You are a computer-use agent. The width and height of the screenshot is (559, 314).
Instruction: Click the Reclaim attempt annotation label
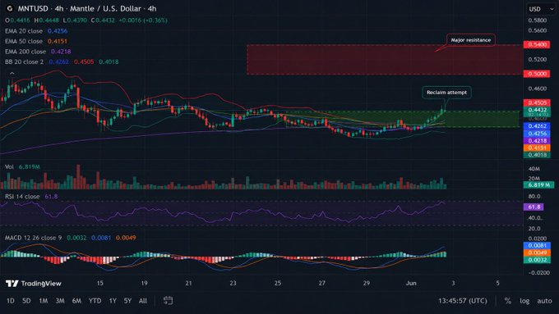coord(446,93)
